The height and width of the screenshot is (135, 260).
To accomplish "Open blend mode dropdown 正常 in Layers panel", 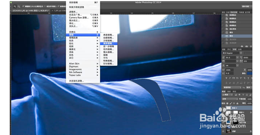I will tap(230, 99).
